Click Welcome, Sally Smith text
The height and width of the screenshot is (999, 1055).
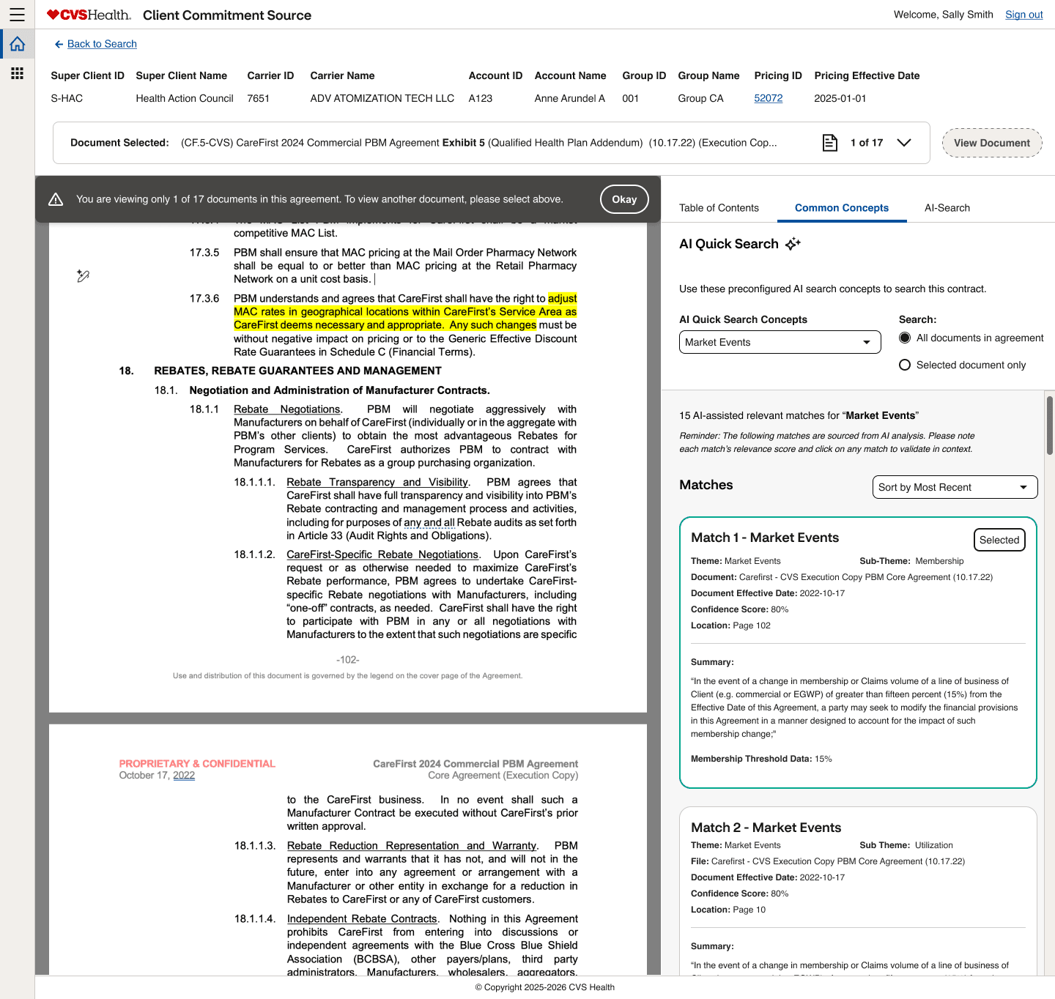pyautogui.click(x=944, y=15)
